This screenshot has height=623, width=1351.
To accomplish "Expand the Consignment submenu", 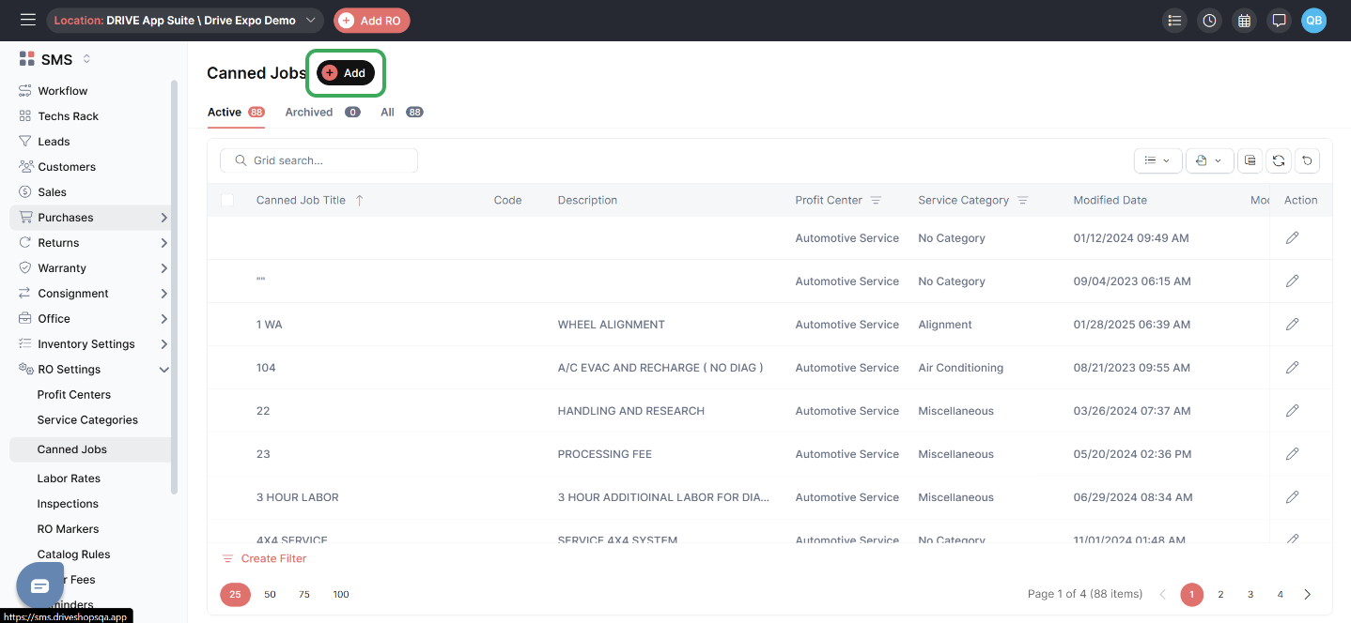I will pos(164,294).
